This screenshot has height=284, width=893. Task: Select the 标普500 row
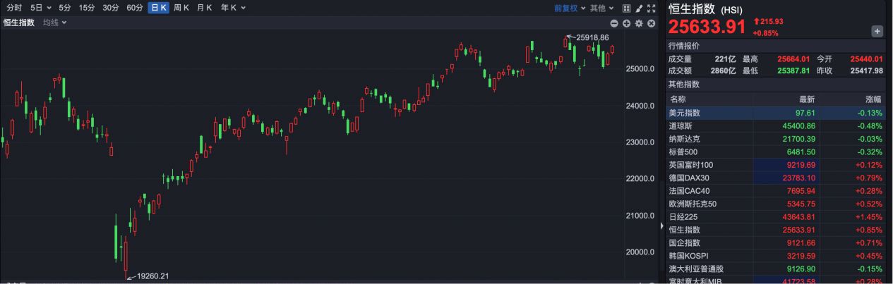tap(776, 152)
